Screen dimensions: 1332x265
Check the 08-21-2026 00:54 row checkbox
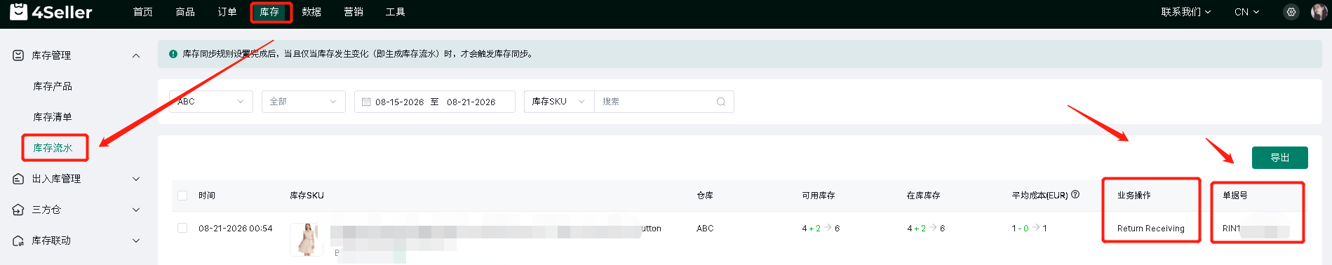(182, 228)
